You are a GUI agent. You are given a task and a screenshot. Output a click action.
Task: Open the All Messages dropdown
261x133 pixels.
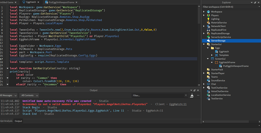9,95
